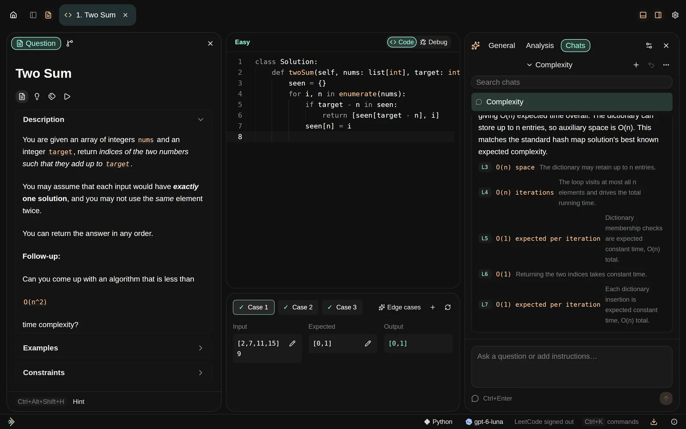Send the chat message arrow button

666,399
